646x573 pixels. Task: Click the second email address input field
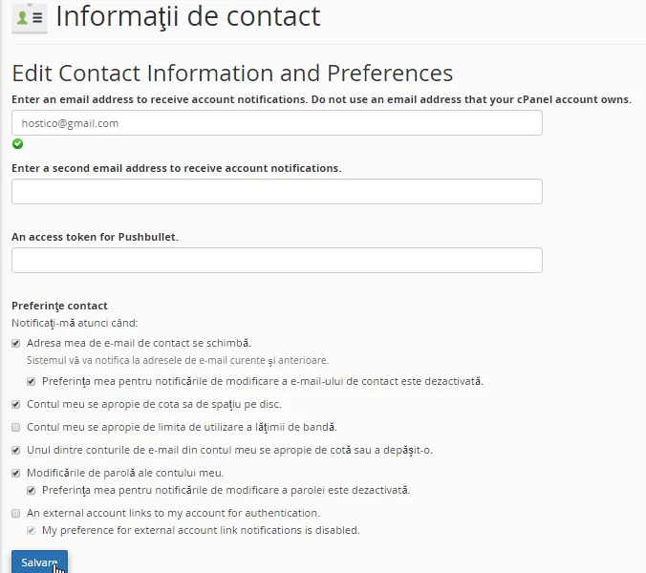(x=277, y=192)
